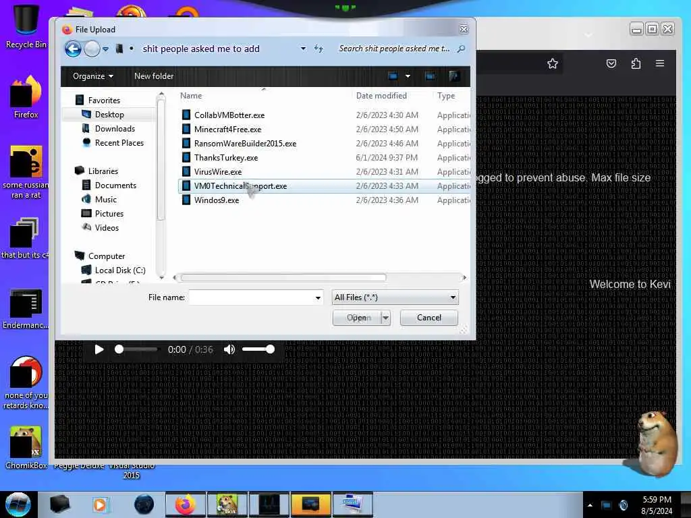Open the hamster Box taskbar icon

click(x=227, y=505)
